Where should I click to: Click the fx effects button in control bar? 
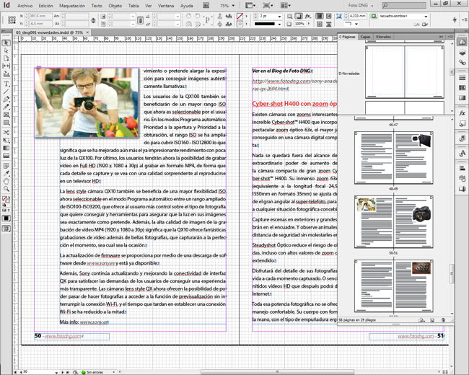[308, 16]
